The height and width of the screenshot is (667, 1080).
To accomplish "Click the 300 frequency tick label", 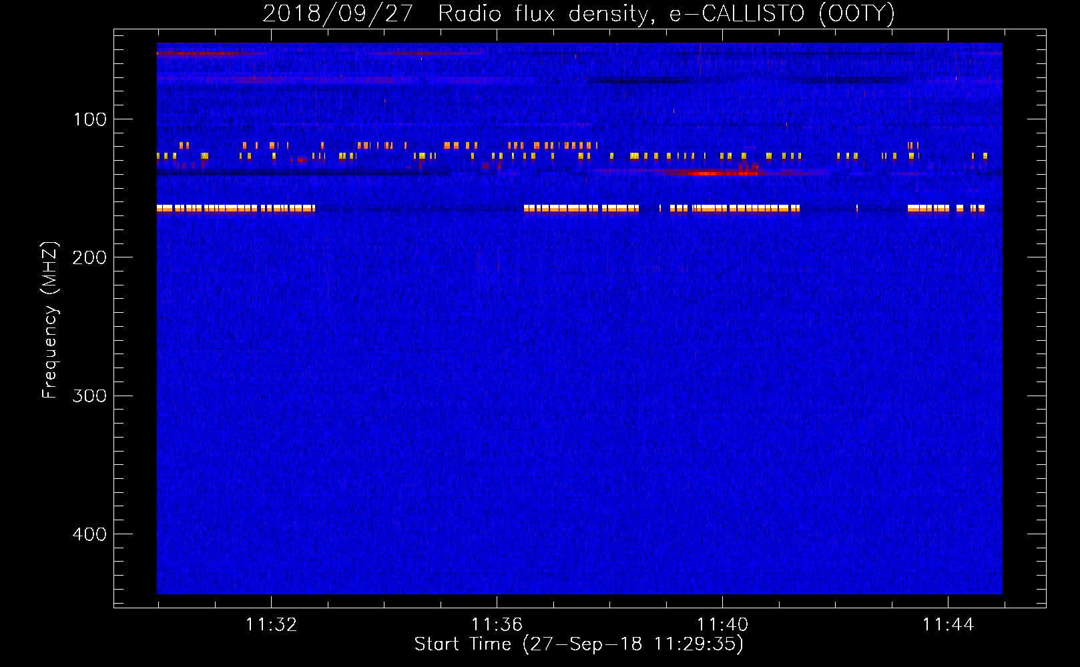I will tap(89, 396).
